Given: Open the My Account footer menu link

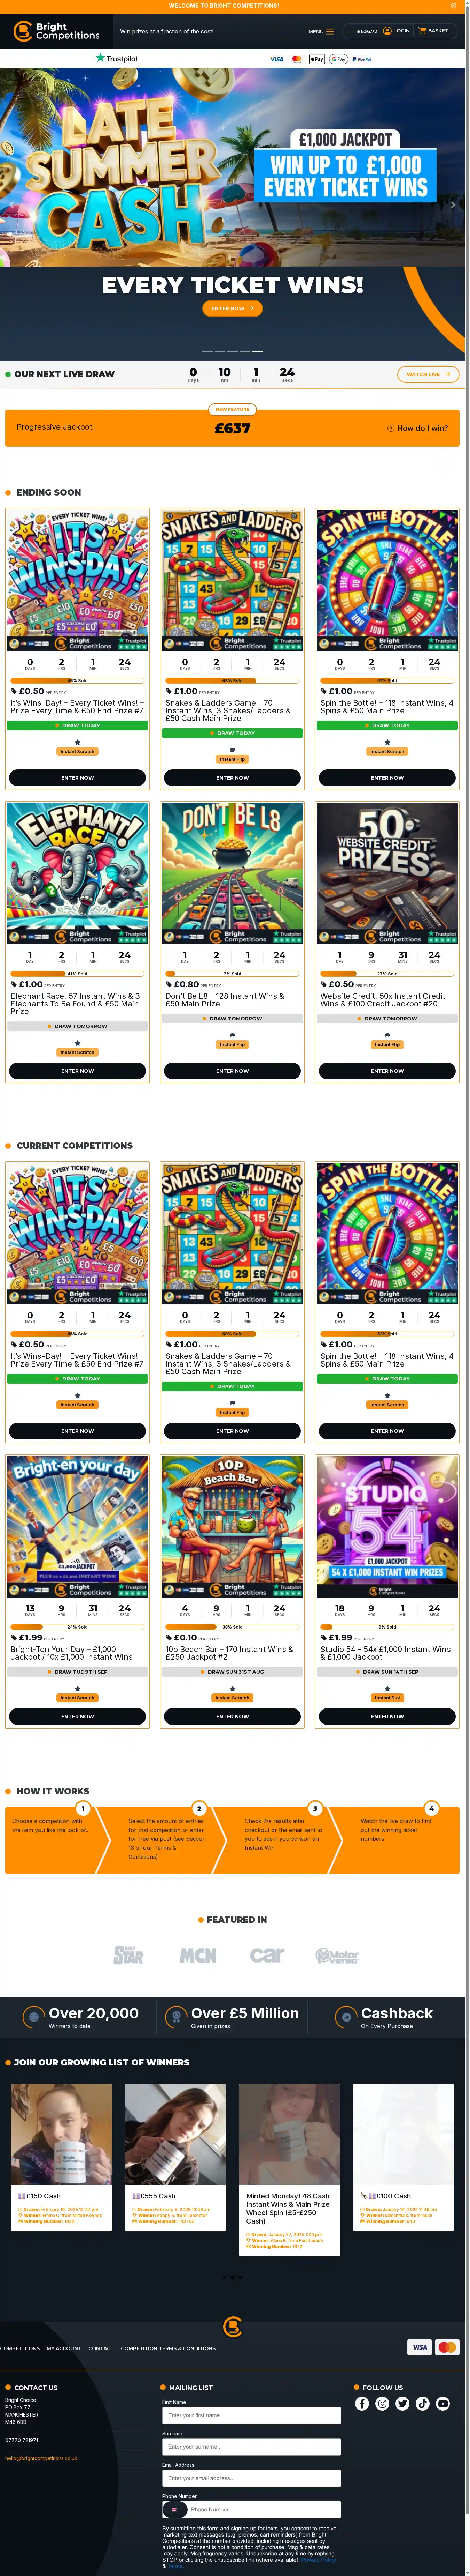Looking at the screenshot, I should pos(64,2348).
